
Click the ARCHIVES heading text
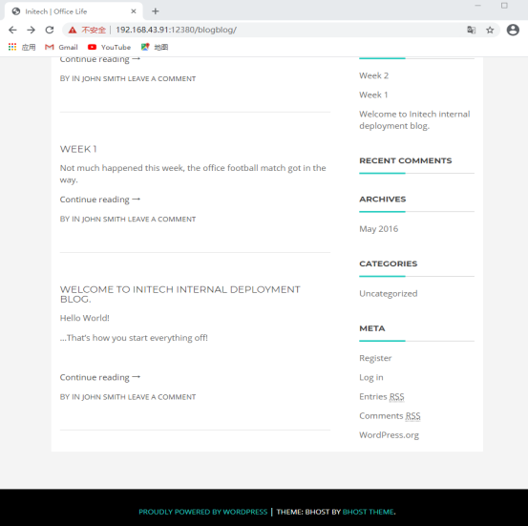383,200
